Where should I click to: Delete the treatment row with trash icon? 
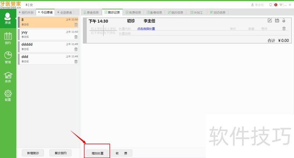click(284, 29)
